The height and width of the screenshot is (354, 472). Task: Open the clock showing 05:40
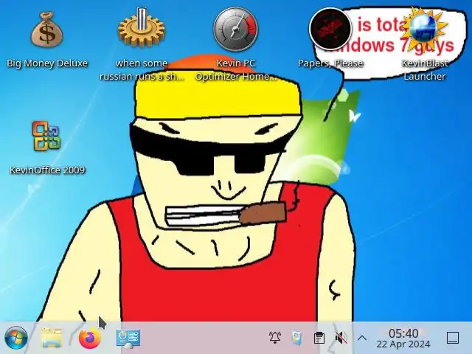click(403, 333)
